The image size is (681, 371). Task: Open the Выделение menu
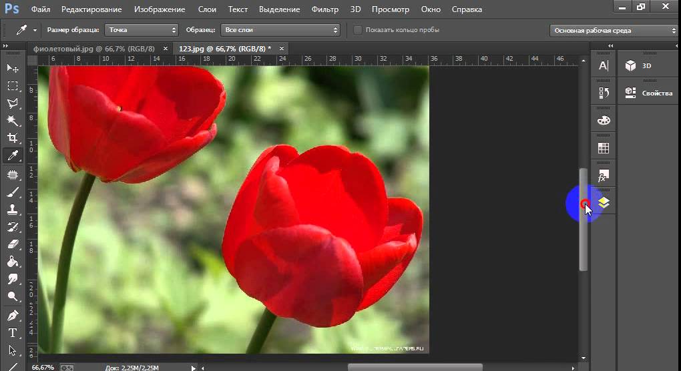pos(279,9)
